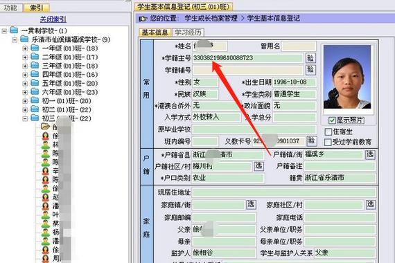
Task: Click the 籍贯 field showing 浙江省乐清市
Action: click(x=340, y=178)
